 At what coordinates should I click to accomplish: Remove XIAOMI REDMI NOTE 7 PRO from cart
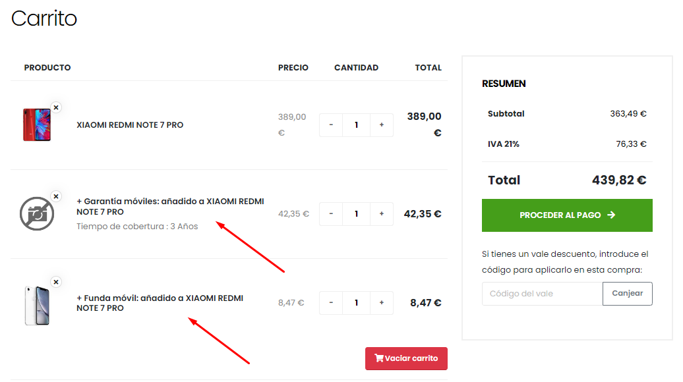(56, 107)
